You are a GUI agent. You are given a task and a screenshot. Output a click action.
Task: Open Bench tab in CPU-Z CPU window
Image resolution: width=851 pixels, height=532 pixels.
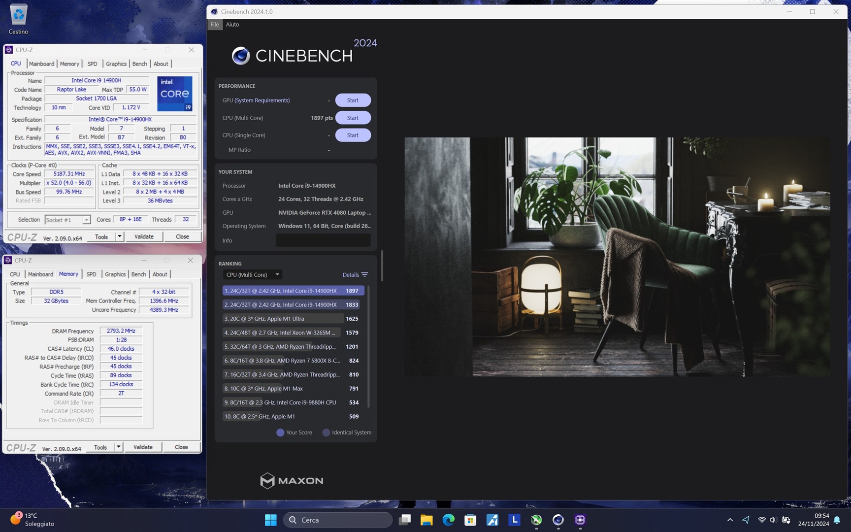(x=139, y=64)
